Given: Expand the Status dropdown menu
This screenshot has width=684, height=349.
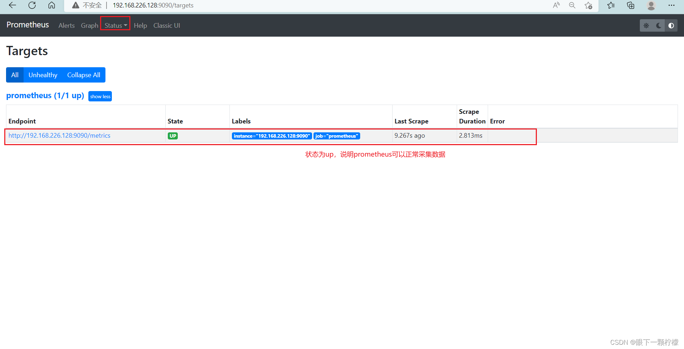Looking at the screenshot, I should click(115, 26).
